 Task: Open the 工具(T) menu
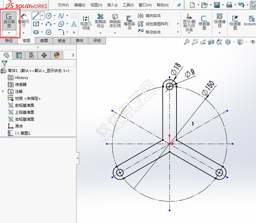(128, 5)
